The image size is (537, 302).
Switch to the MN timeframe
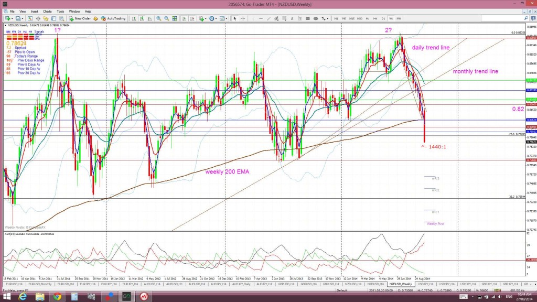tap(399, 18)
